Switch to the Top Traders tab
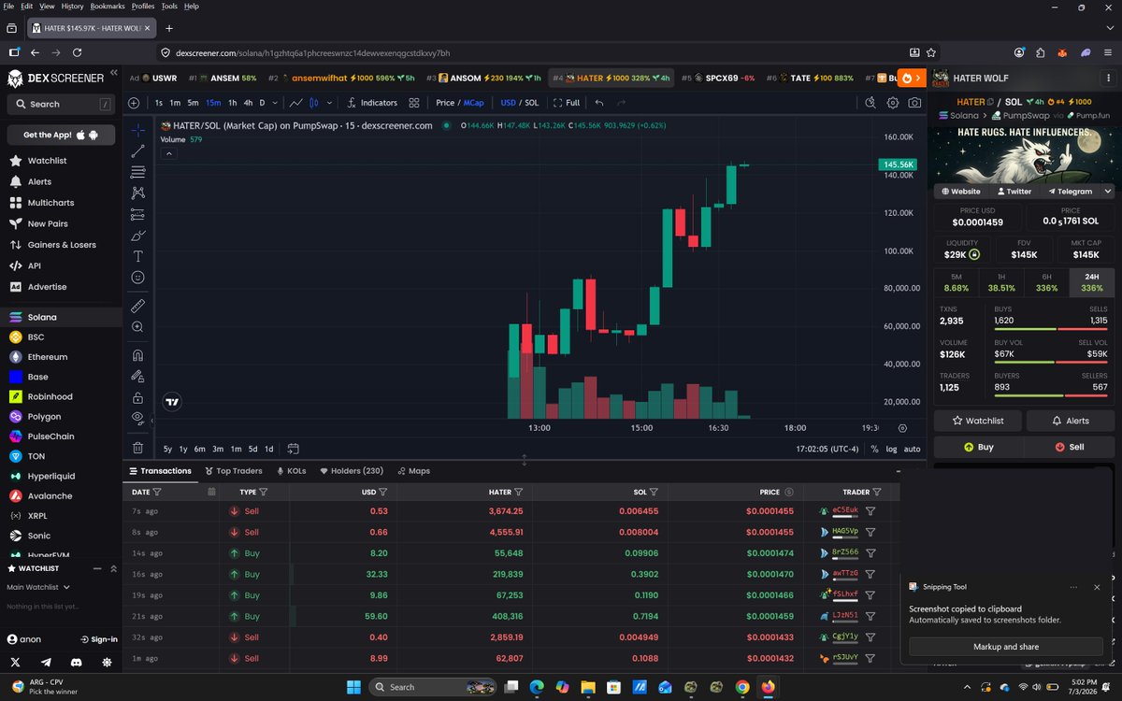This screenshot has width=1122, height=701. point(233,471)
